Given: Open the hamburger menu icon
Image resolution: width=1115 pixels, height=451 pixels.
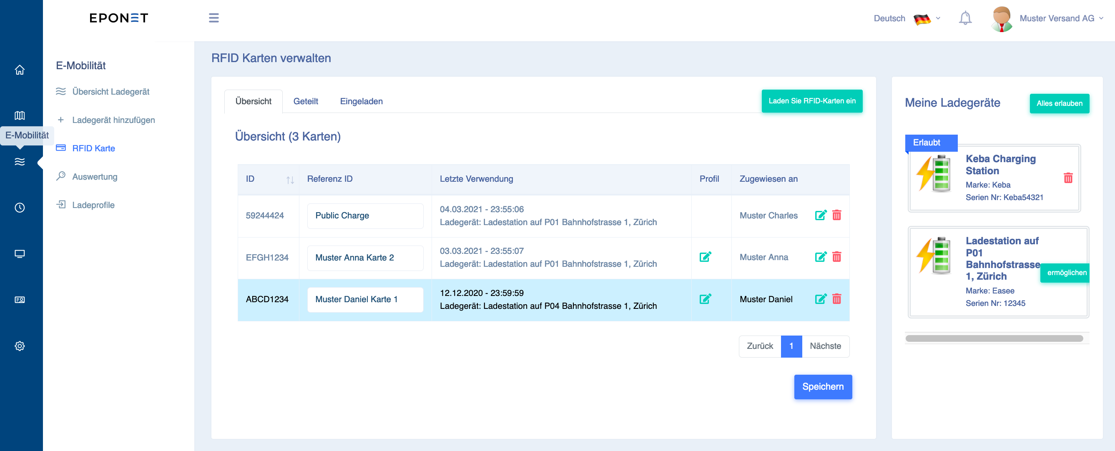Looking at the screenshot, I should pos(214,18).
